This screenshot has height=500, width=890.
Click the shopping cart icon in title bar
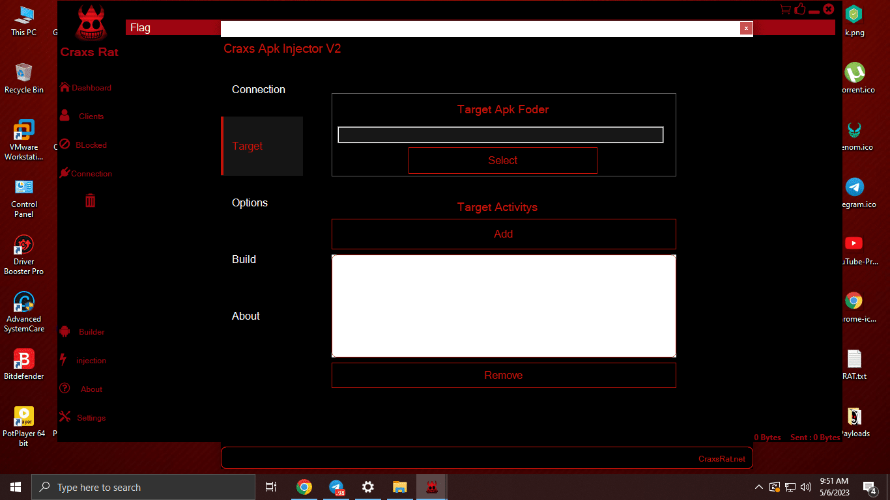pos(785,9)
